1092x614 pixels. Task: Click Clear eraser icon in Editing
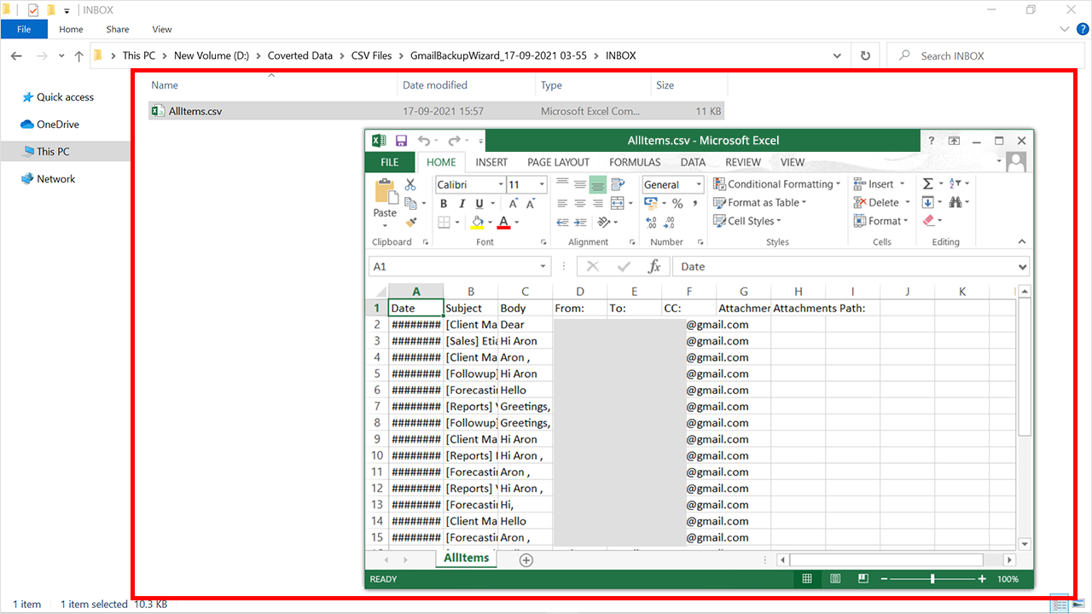928,221
